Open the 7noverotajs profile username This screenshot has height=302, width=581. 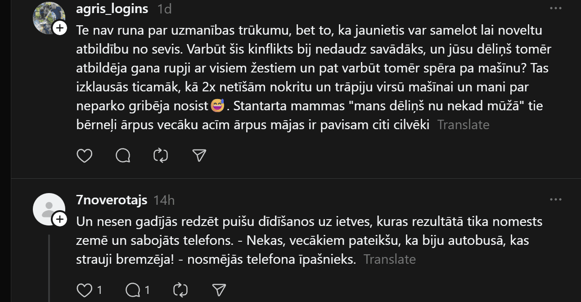(x=112, y=200)
